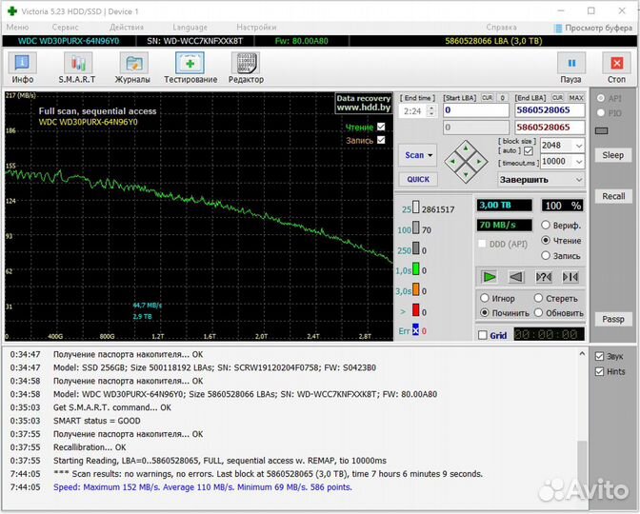Open the Редактор hex editor

246,67
